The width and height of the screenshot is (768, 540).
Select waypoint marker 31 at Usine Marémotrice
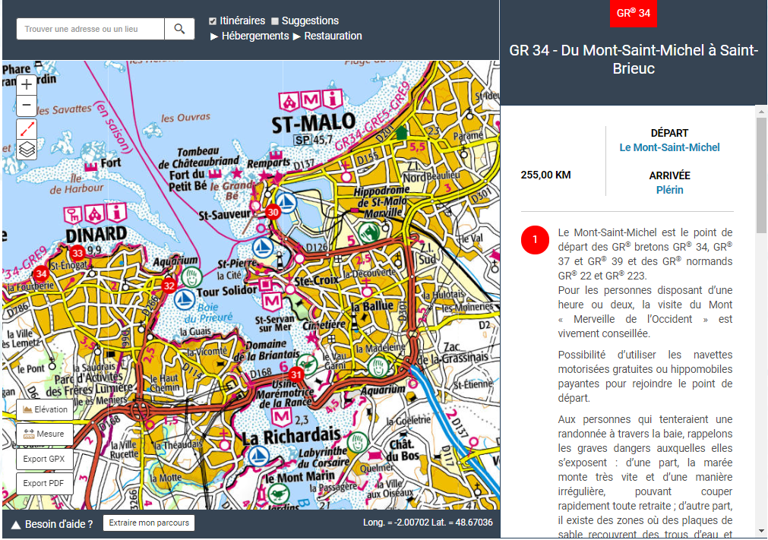[296, 375]
